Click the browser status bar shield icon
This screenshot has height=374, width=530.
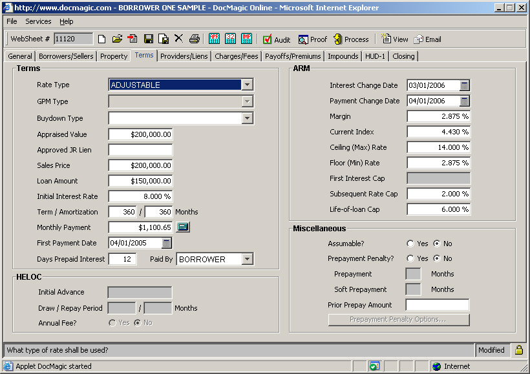point(374,366)
